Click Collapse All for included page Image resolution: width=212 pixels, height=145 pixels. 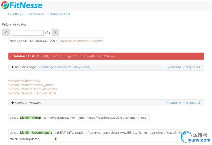(191, 67)
